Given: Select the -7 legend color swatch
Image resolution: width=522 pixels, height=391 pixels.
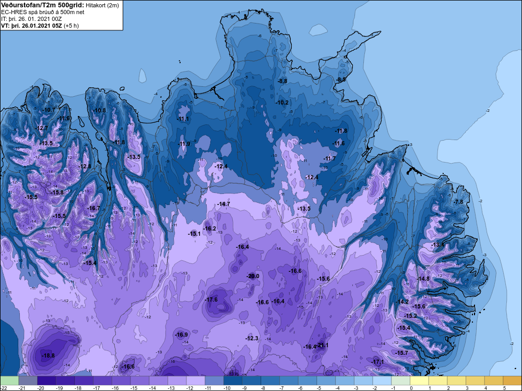Looking at the screenshot, I should tap(289, 381).
